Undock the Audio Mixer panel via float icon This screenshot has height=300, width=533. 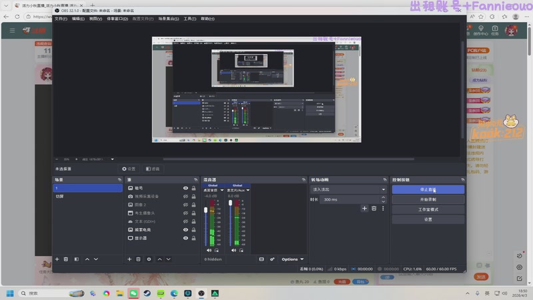(304, 179)
